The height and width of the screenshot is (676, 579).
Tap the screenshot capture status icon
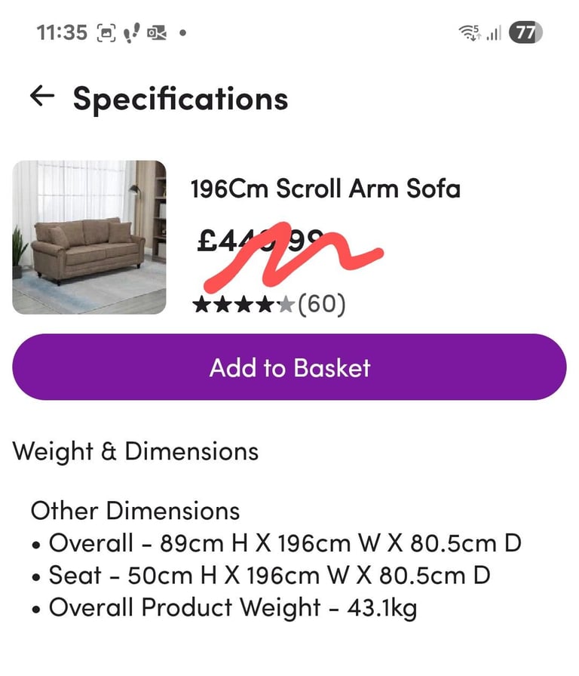(107, 32)
